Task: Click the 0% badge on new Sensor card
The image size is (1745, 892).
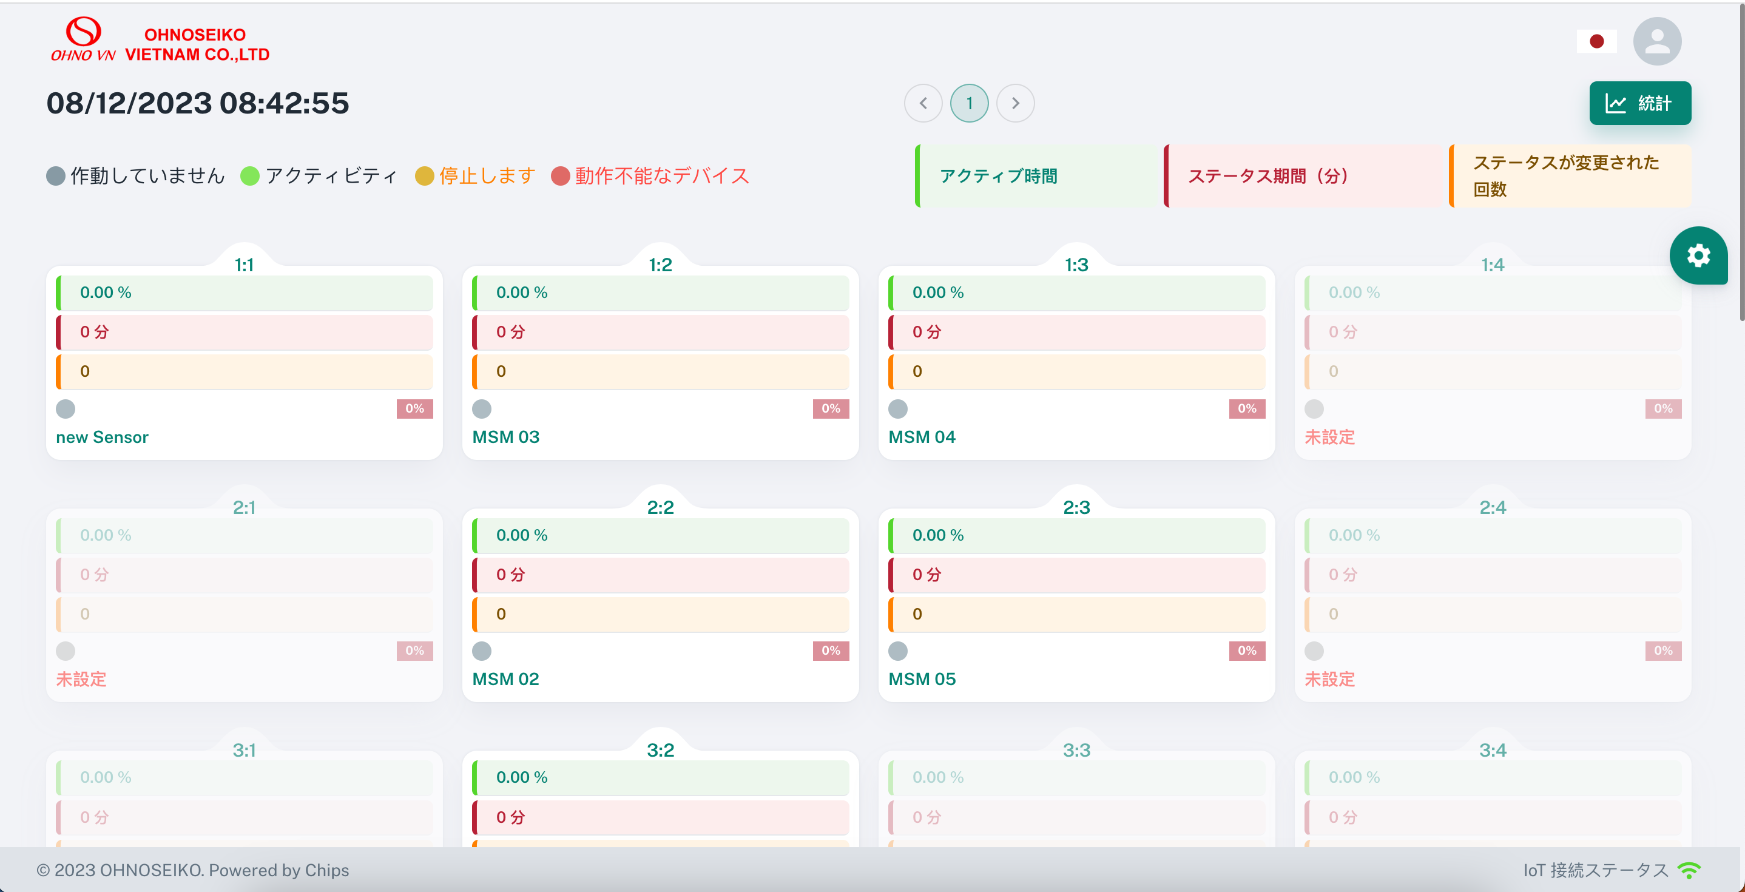Action: (414, 408)
